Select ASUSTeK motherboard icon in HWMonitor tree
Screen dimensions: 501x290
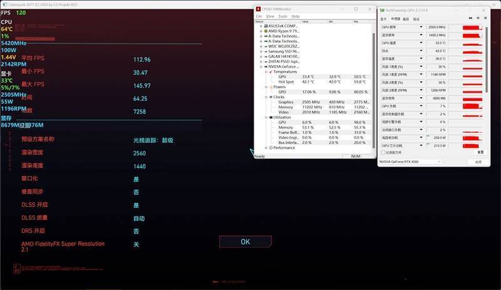266,26
